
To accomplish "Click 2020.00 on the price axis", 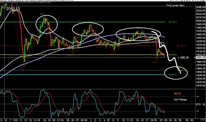I will [x=201, y=14].
